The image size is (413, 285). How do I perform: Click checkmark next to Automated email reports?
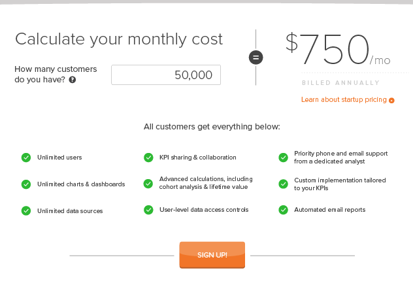point(283,210)
